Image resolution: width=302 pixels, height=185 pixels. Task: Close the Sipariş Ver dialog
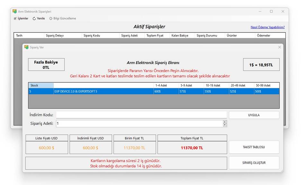pos(279,47)
